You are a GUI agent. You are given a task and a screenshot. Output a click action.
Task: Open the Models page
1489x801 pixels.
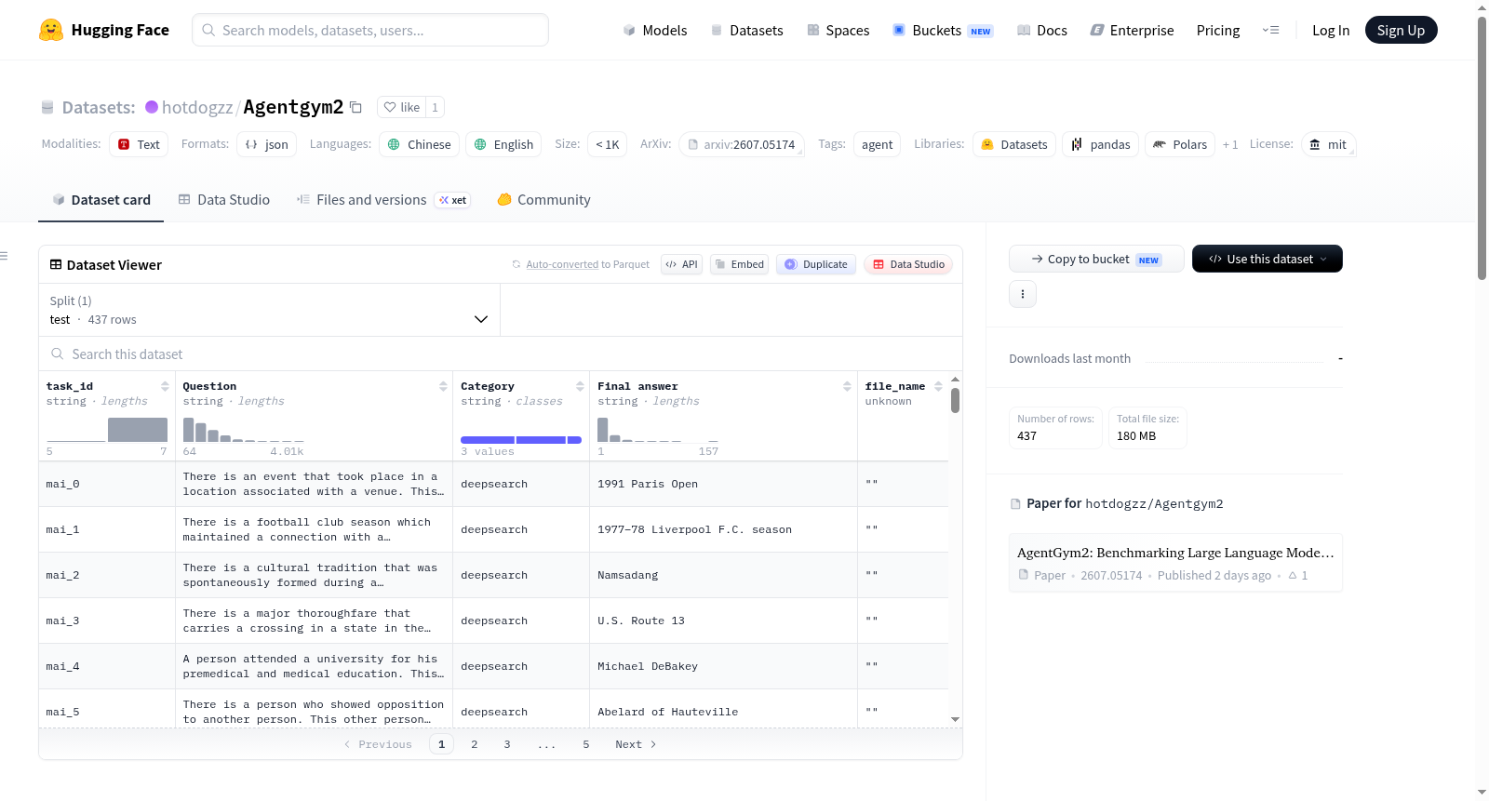tap(655, 31)
